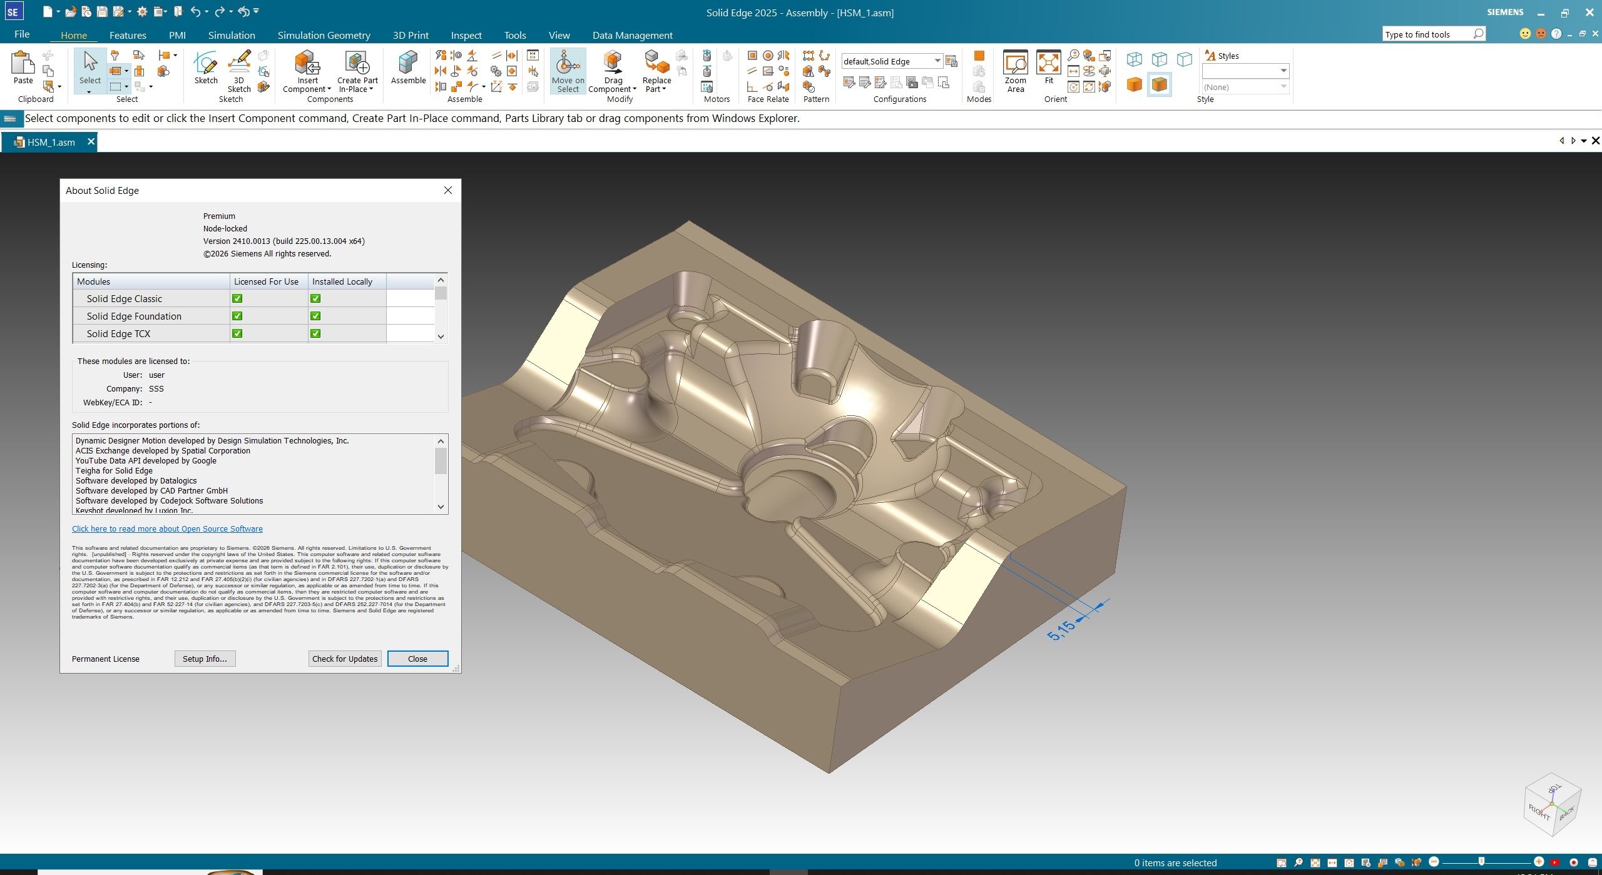
Task: Click the zoom in plus button in status bar
Action: point(1539,862)
